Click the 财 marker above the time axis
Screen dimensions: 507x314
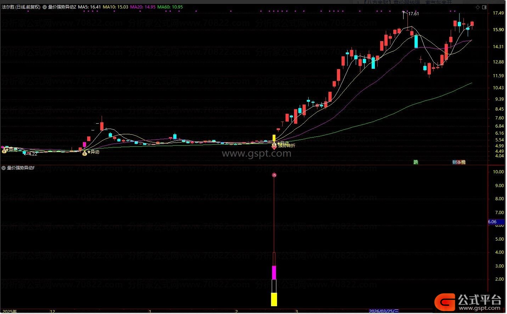455,162
